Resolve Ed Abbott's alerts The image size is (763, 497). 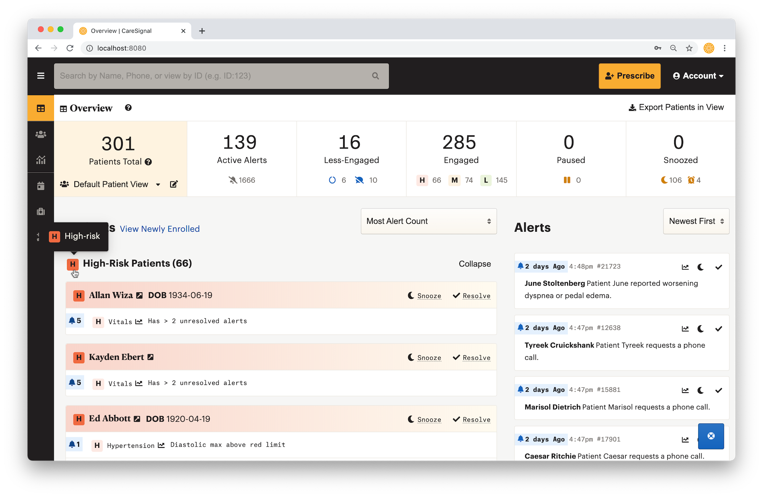pos(472,419)
